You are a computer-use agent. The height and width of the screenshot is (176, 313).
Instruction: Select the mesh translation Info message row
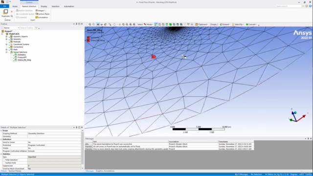[169, 144]
